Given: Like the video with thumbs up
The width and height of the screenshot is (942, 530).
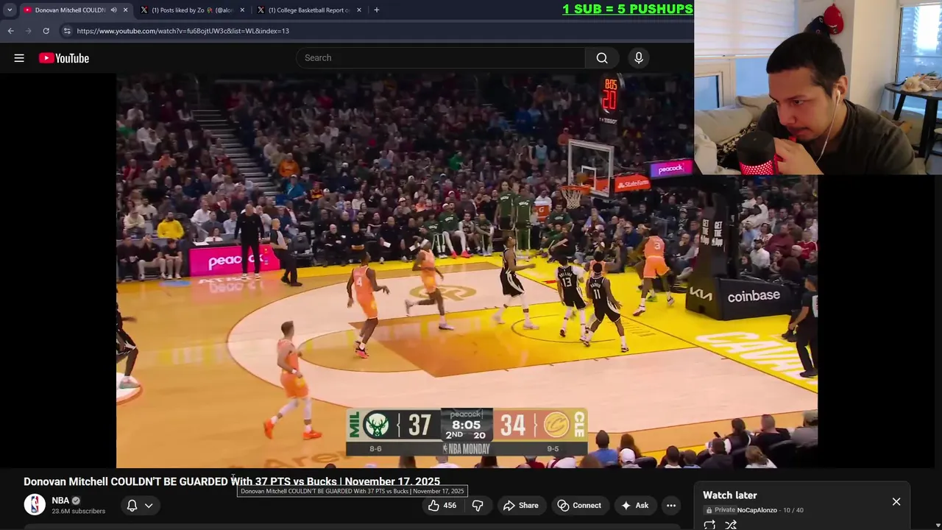Looking at the screenshot, I should (x=442, y=506).
